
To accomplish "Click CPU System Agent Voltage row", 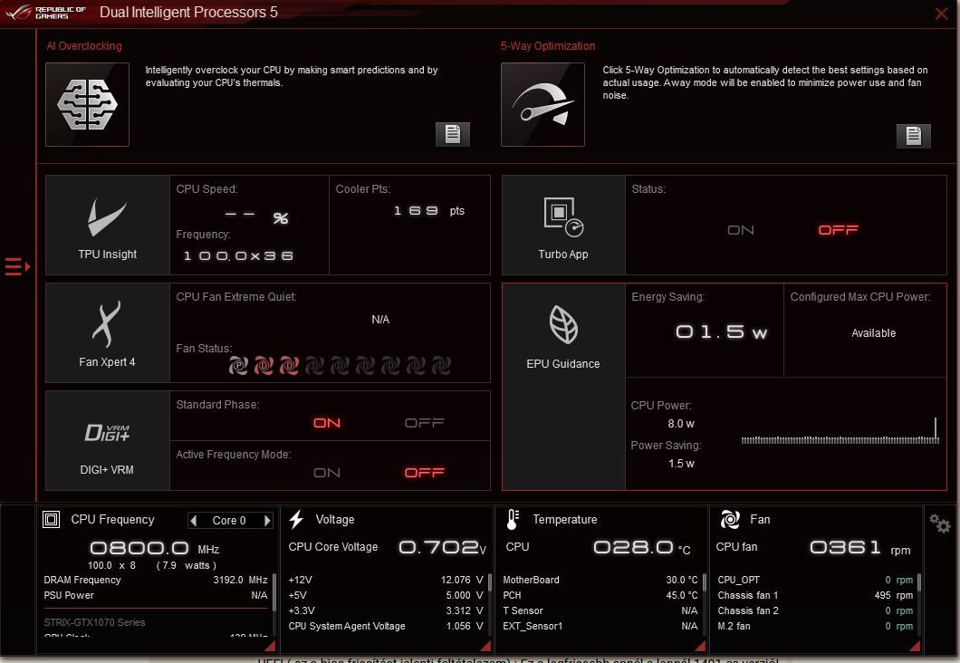I will pyautogui.click(x=386, y=626).
